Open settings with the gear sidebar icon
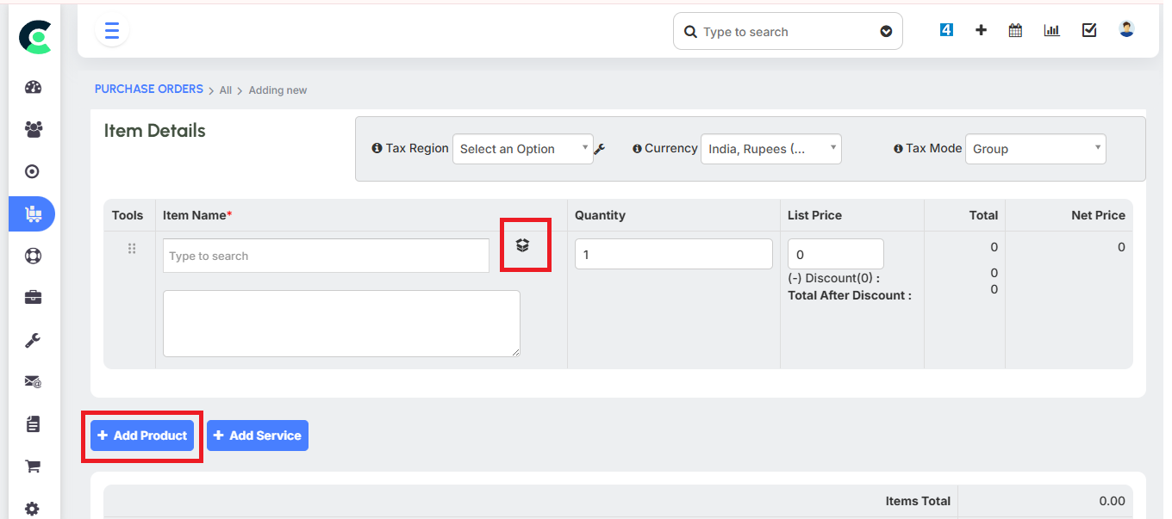 click(32, 508)
